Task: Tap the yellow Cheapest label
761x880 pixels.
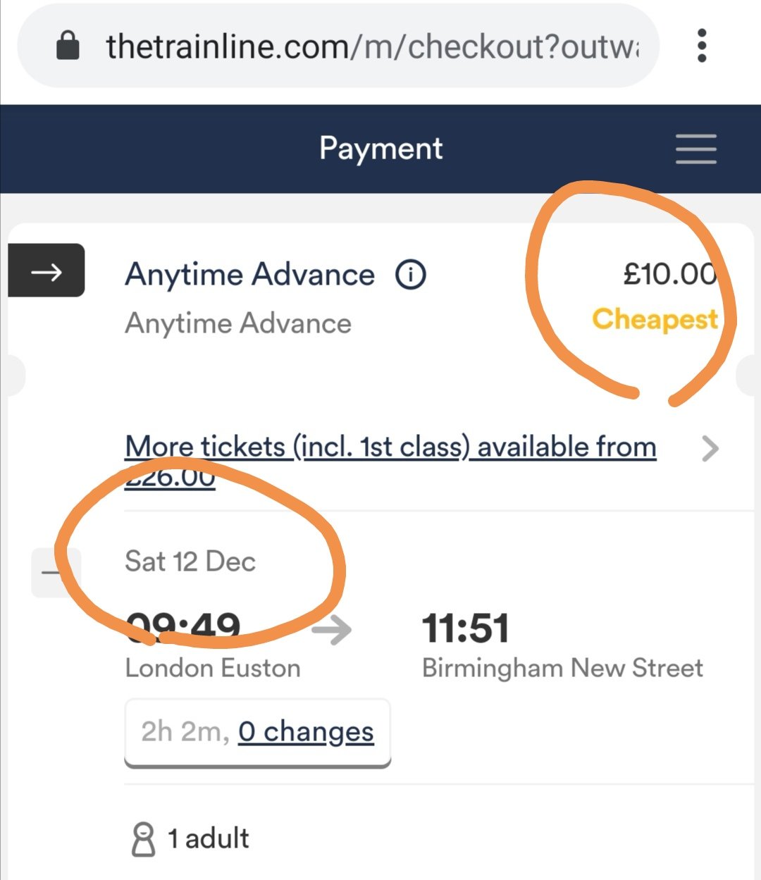Action: coord(655,320)
